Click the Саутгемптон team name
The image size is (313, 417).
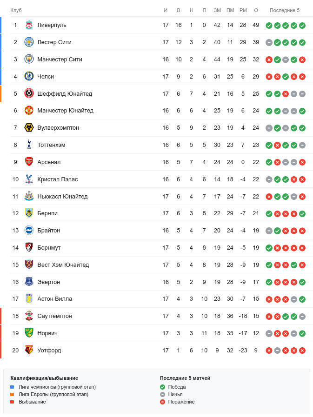pos(54,316)
